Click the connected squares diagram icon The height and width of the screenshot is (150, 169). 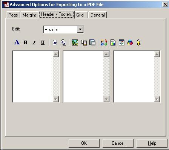104,42
